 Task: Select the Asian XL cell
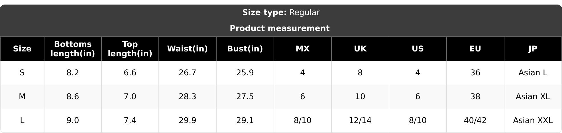533,97
